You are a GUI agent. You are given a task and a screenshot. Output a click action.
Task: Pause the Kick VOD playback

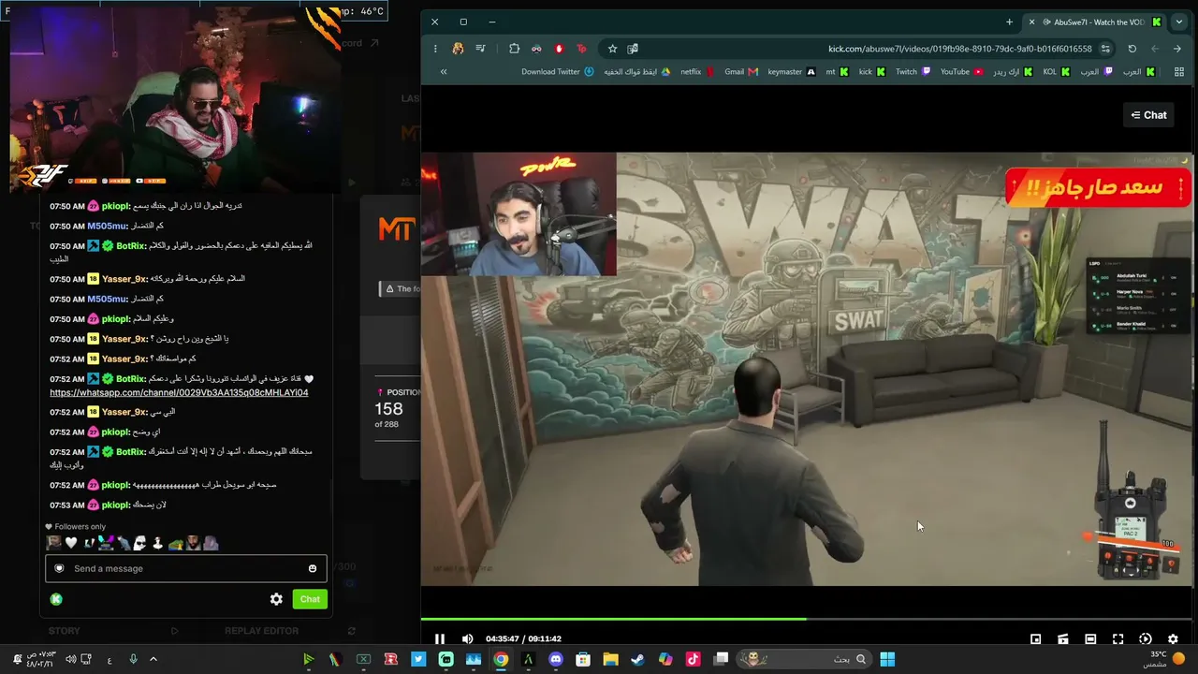tap(440, 638)
